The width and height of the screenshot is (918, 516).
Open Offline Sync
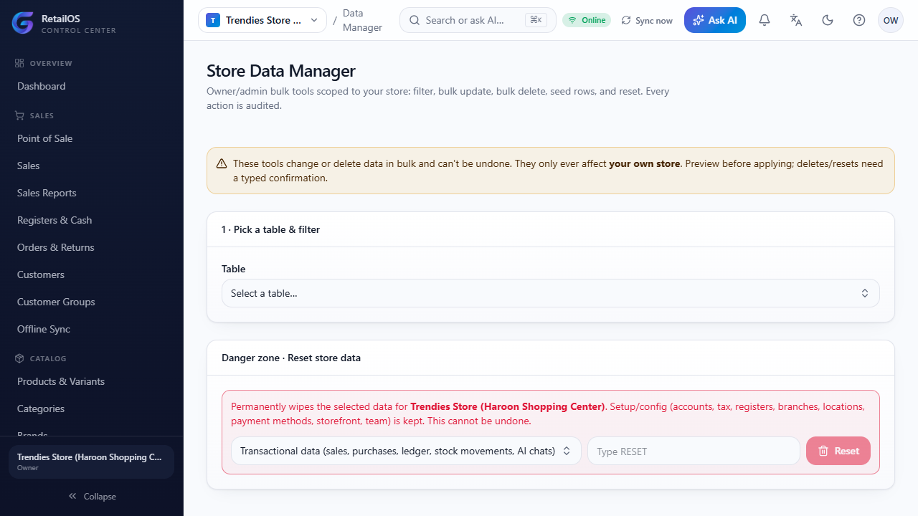92,329
